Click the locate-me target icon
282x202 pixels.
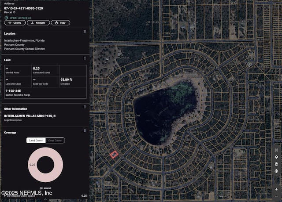click(x=276, y=171)
